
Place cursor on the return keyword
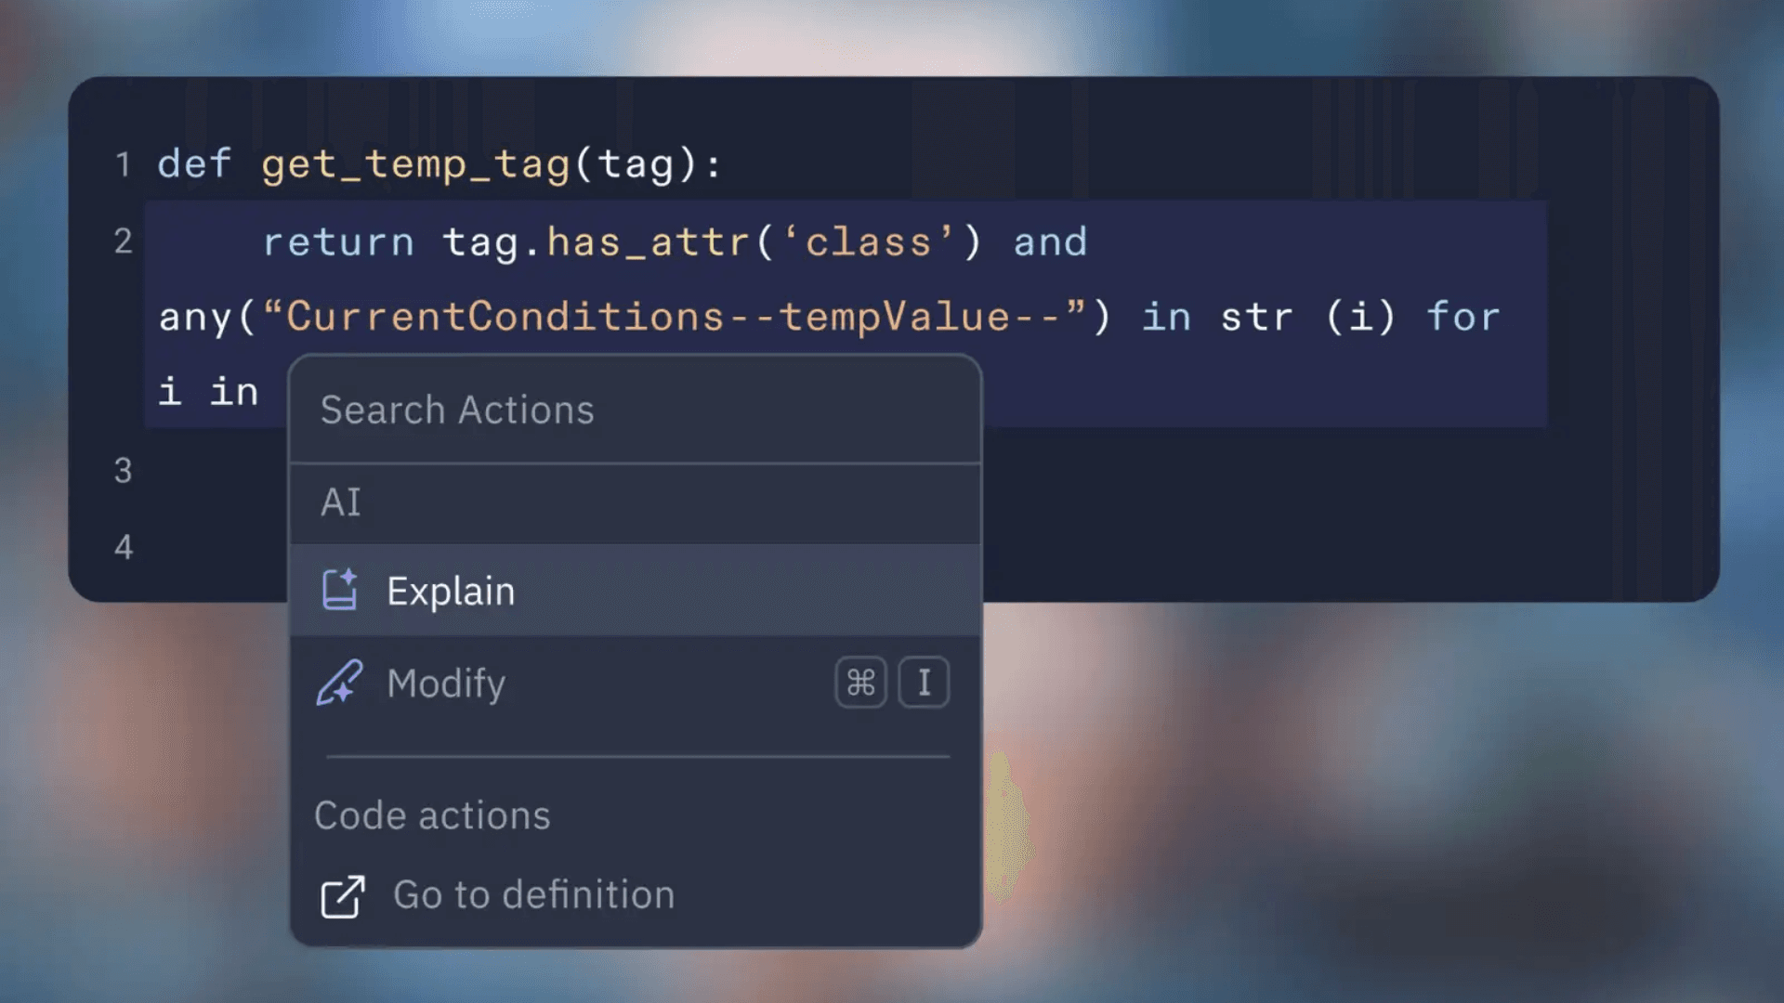(x=338, y=242)
